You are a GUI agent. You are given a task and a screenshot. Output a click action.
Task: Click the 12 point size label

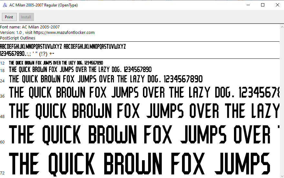2,63
